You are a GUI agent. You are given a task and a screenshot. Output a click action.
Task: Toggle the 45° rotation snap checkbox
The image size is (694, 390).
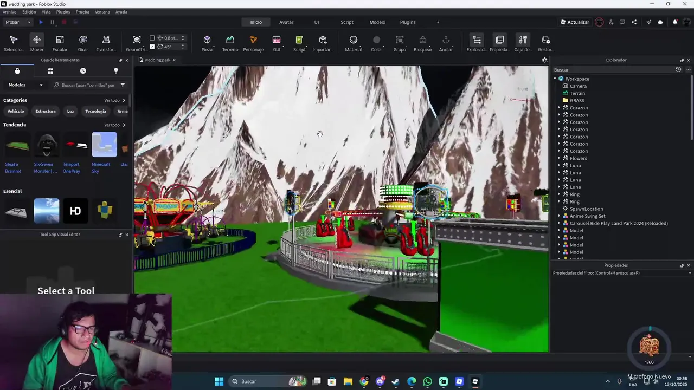coord(152,47)
